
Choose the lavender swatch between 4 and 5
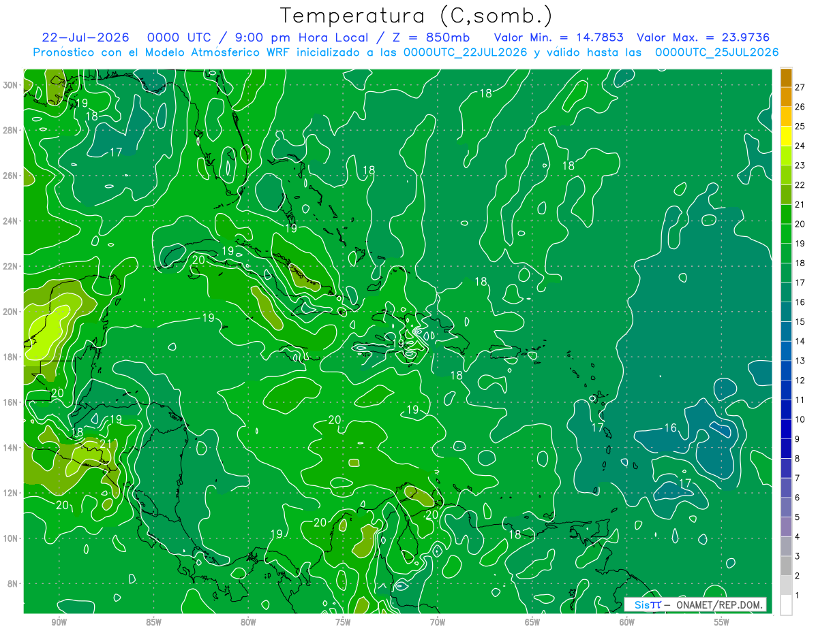786,527
